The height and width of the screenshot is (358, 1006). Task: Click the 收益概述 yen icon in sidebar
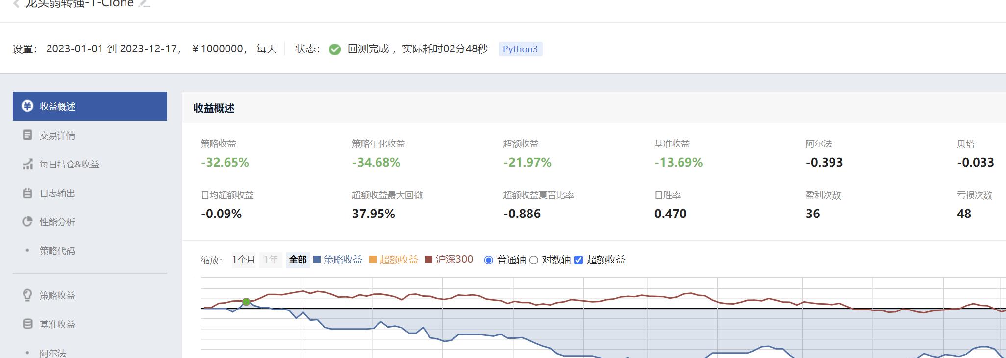pyautogui.click(x=27, y=106)
